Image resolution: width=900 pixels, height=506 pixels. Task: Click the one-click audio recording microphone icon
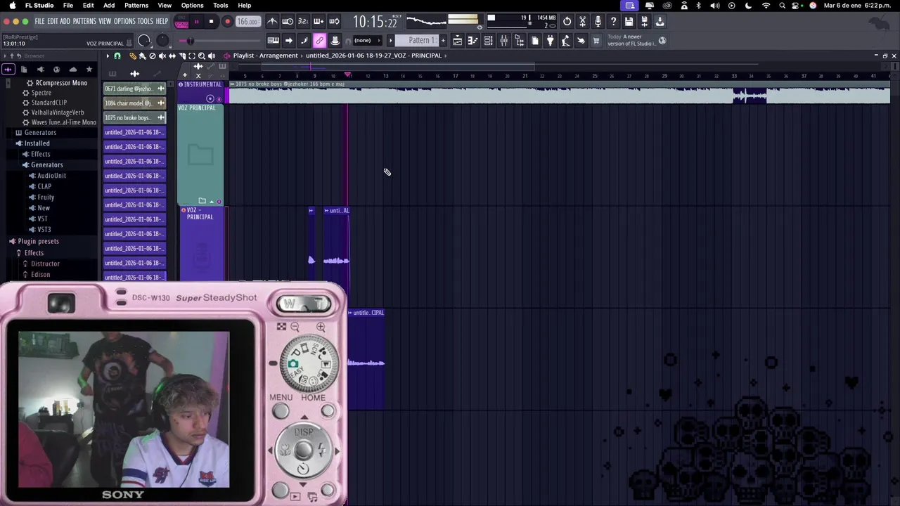coord(598,22)
